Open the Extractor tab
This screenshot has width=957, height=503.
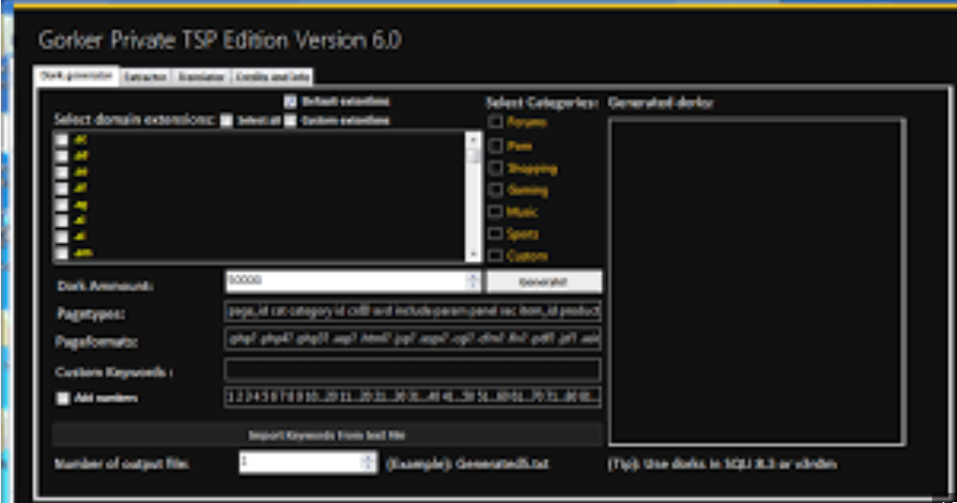[145, 77]
